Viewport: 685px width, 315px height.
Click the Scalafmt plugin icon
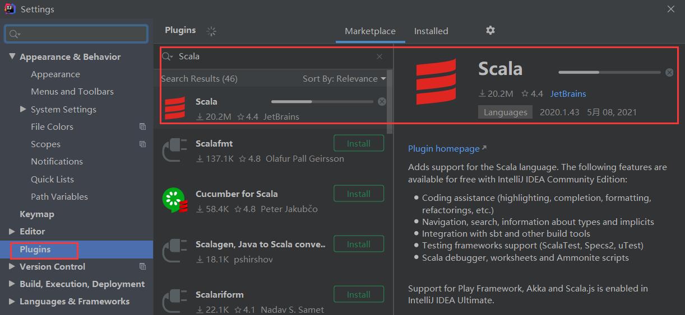(174, 150)
